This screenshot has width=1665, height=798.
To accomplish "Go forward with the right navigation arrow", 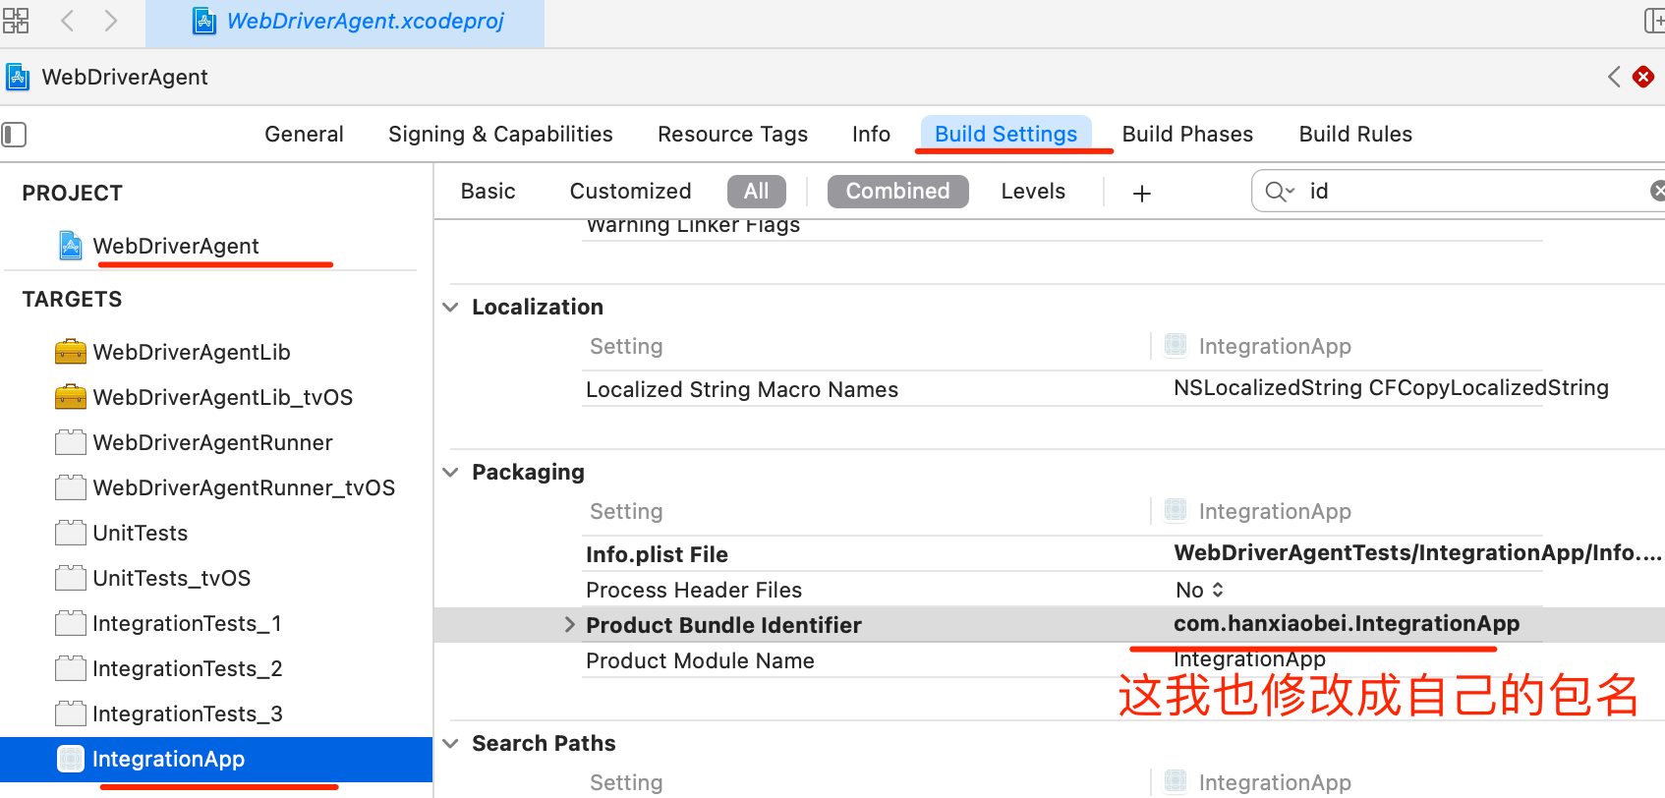I will [110, 21].
